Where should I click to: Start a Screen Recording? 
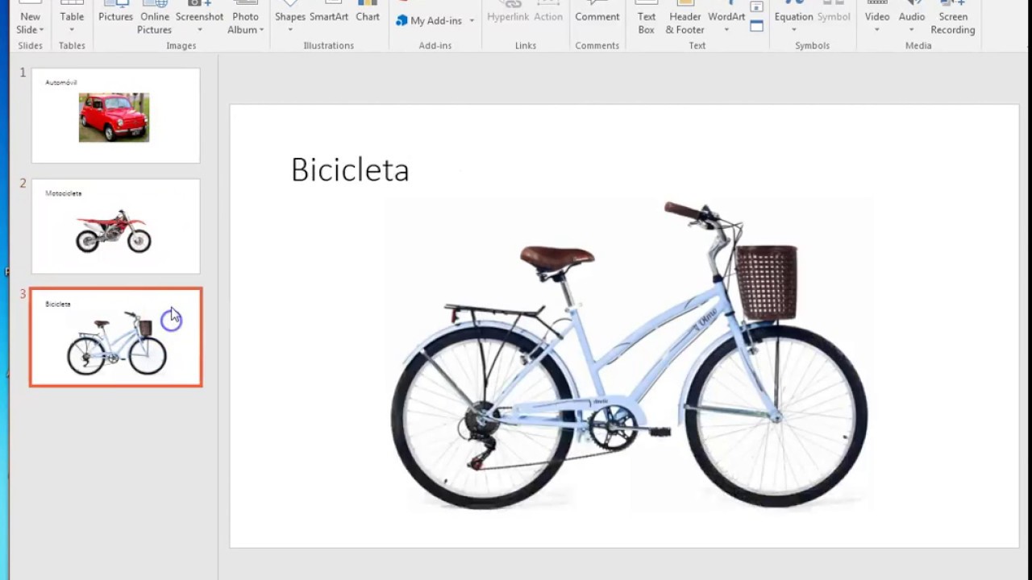coord(953,18)
